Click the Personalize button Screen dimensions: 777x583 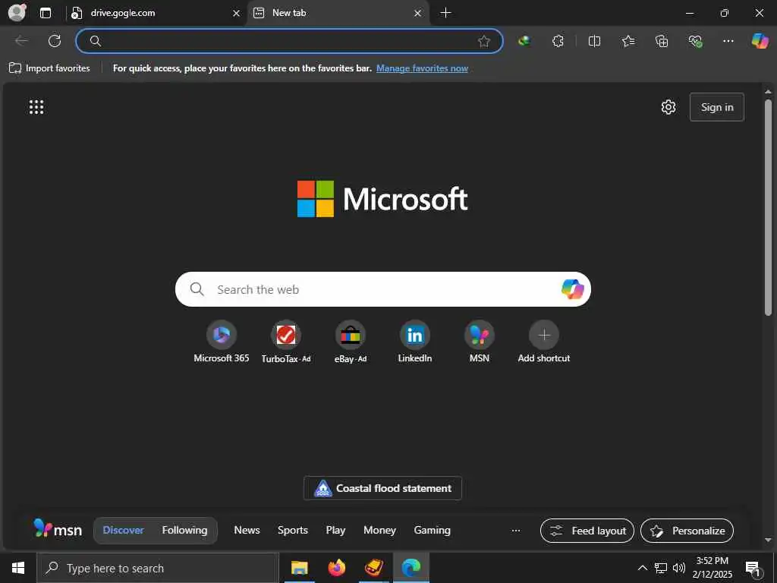[687, 531]
